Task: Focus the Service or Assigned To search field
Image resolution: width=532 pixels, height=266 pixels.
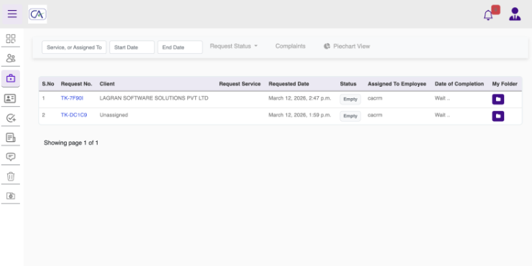Action: click(x=74, y=47)
